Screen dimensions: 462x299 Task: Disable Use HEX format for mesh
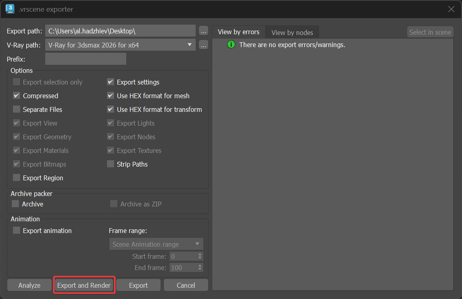click(110, 96)
